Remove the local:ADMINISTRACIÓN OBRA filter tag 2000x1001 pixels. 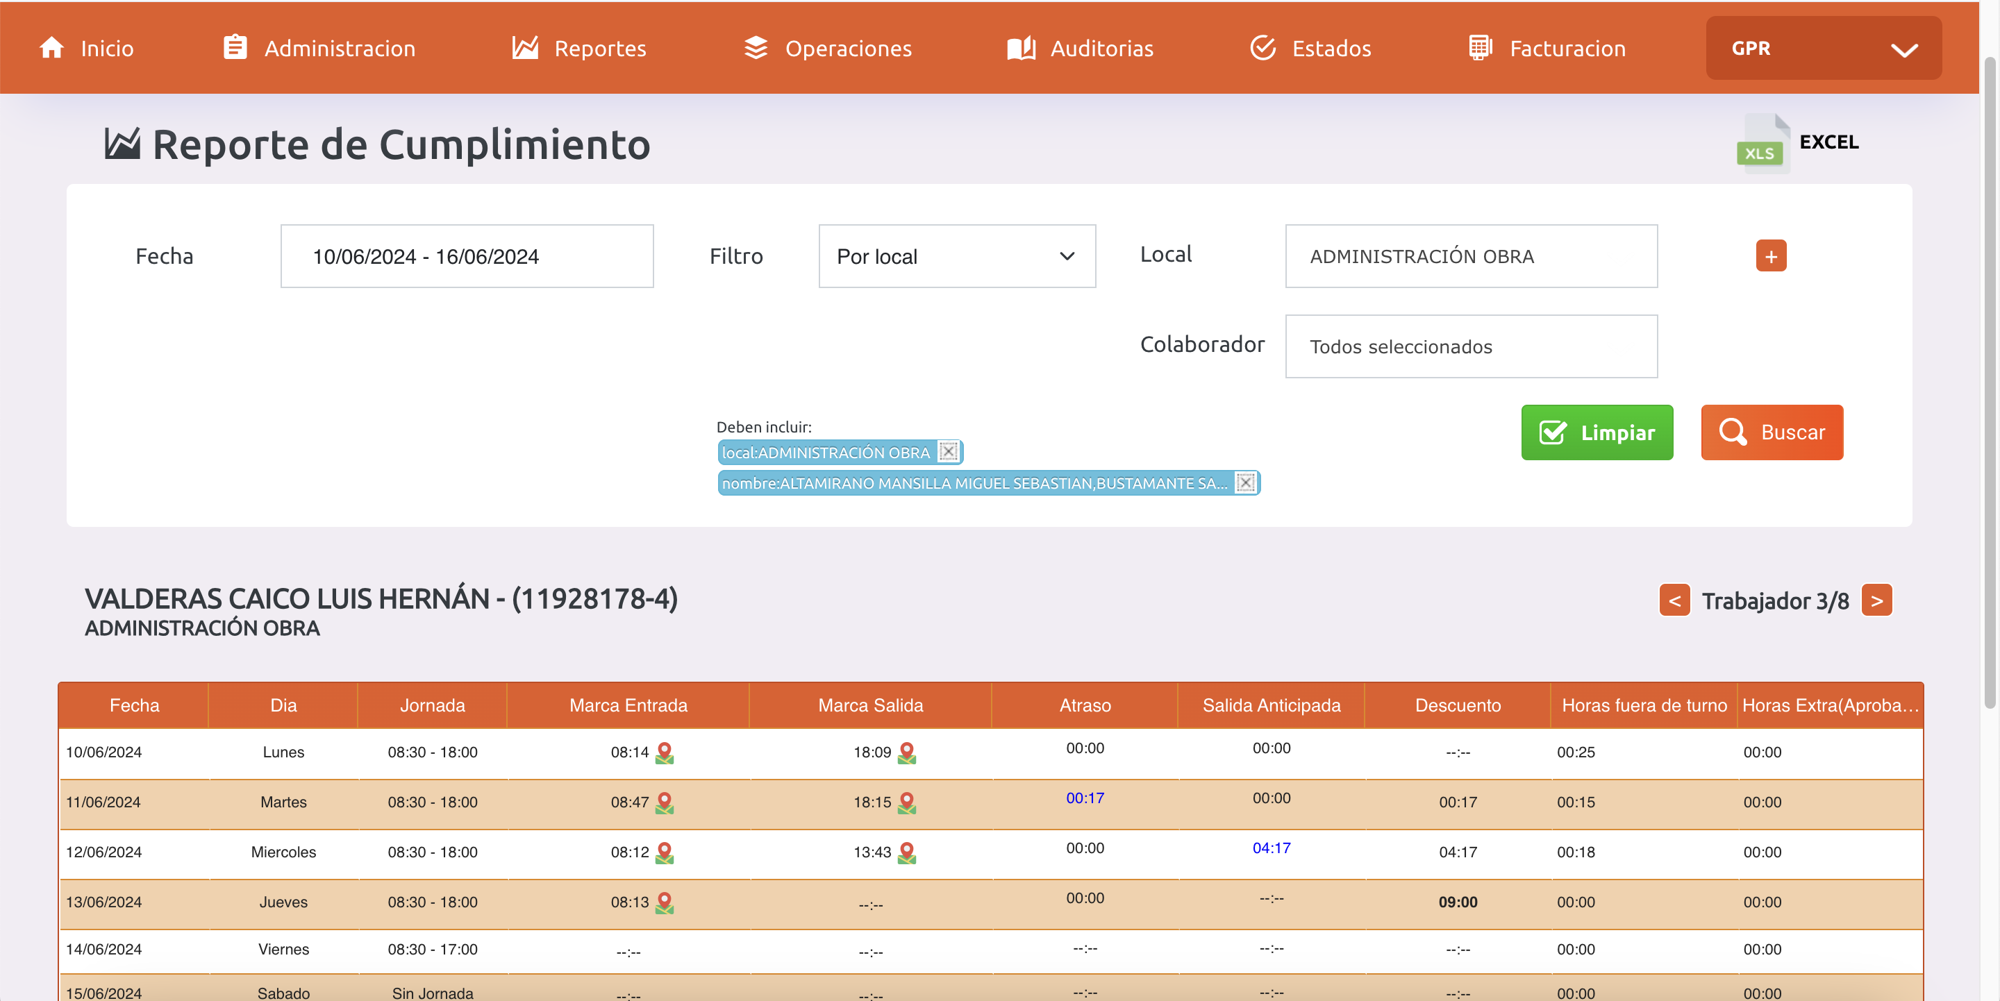pyautogui.click(x=949, y=453)
